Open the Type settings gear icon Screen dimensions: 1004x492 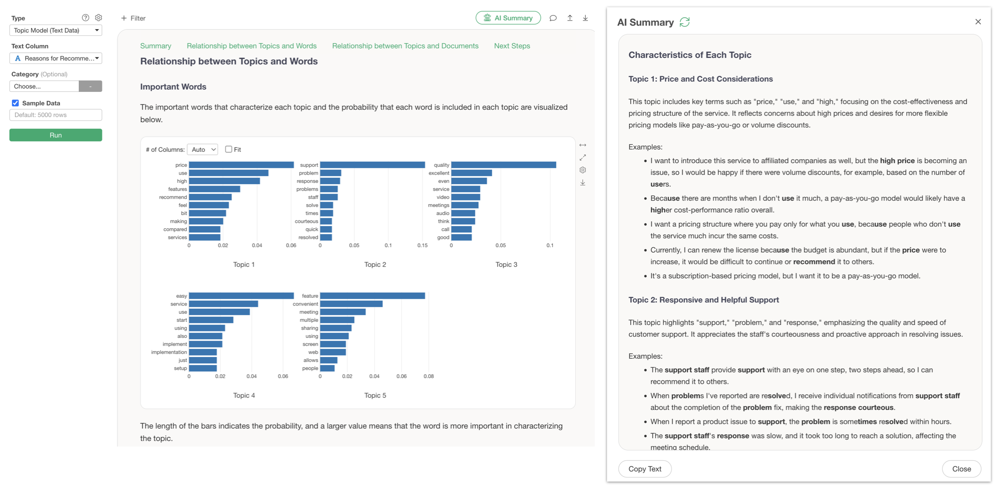[99, 18]
